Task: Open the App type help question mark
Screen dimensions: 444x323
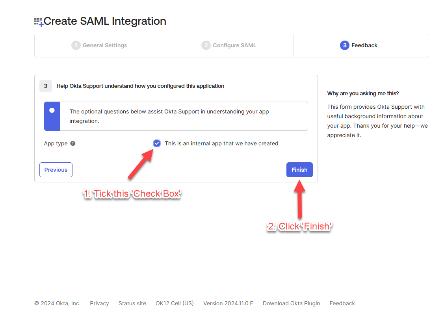Action: click(73, 143)
